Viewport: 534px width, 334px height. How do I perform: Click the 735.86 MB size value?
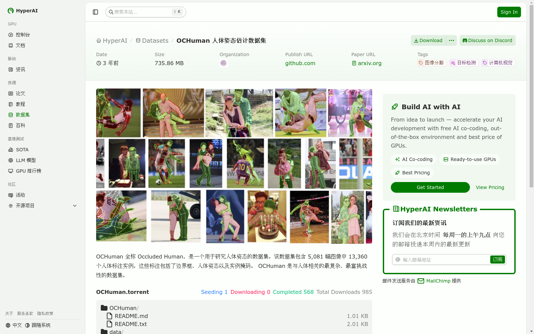click(x=169, y=63)
